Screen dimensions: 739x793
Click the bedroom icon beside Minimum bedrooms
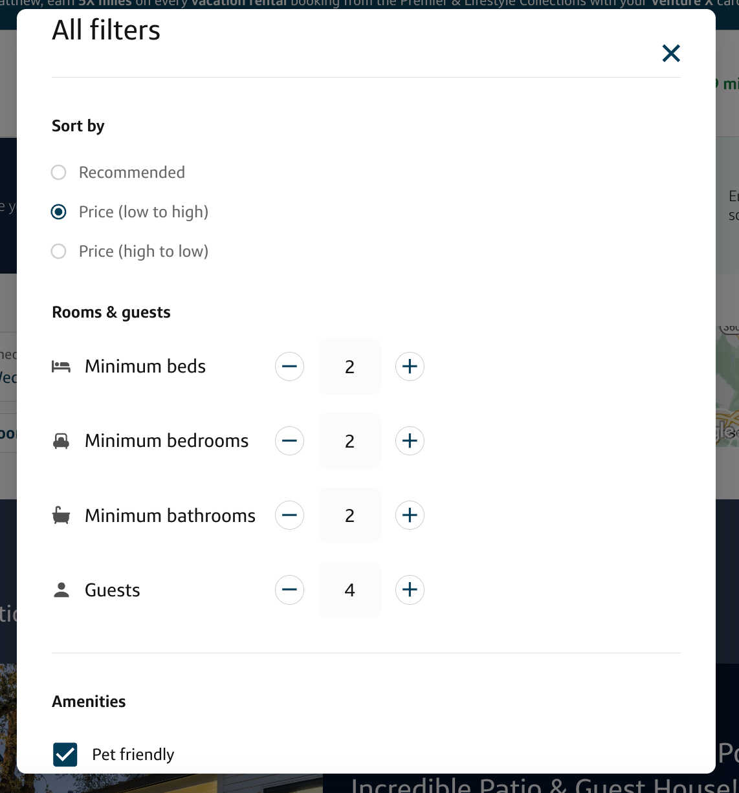[61, 441]
